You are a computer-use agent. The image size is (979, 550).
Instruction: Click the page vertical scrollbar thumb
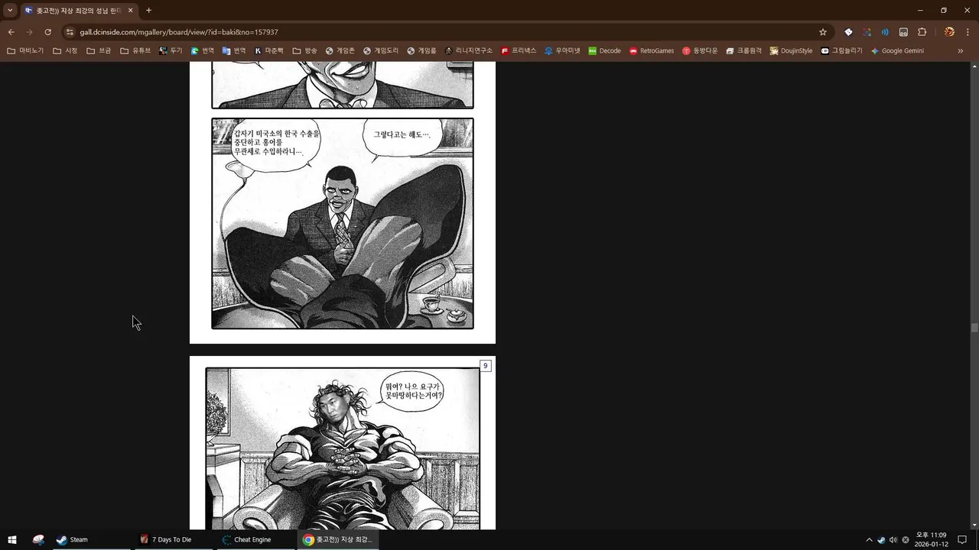point(974,328)
